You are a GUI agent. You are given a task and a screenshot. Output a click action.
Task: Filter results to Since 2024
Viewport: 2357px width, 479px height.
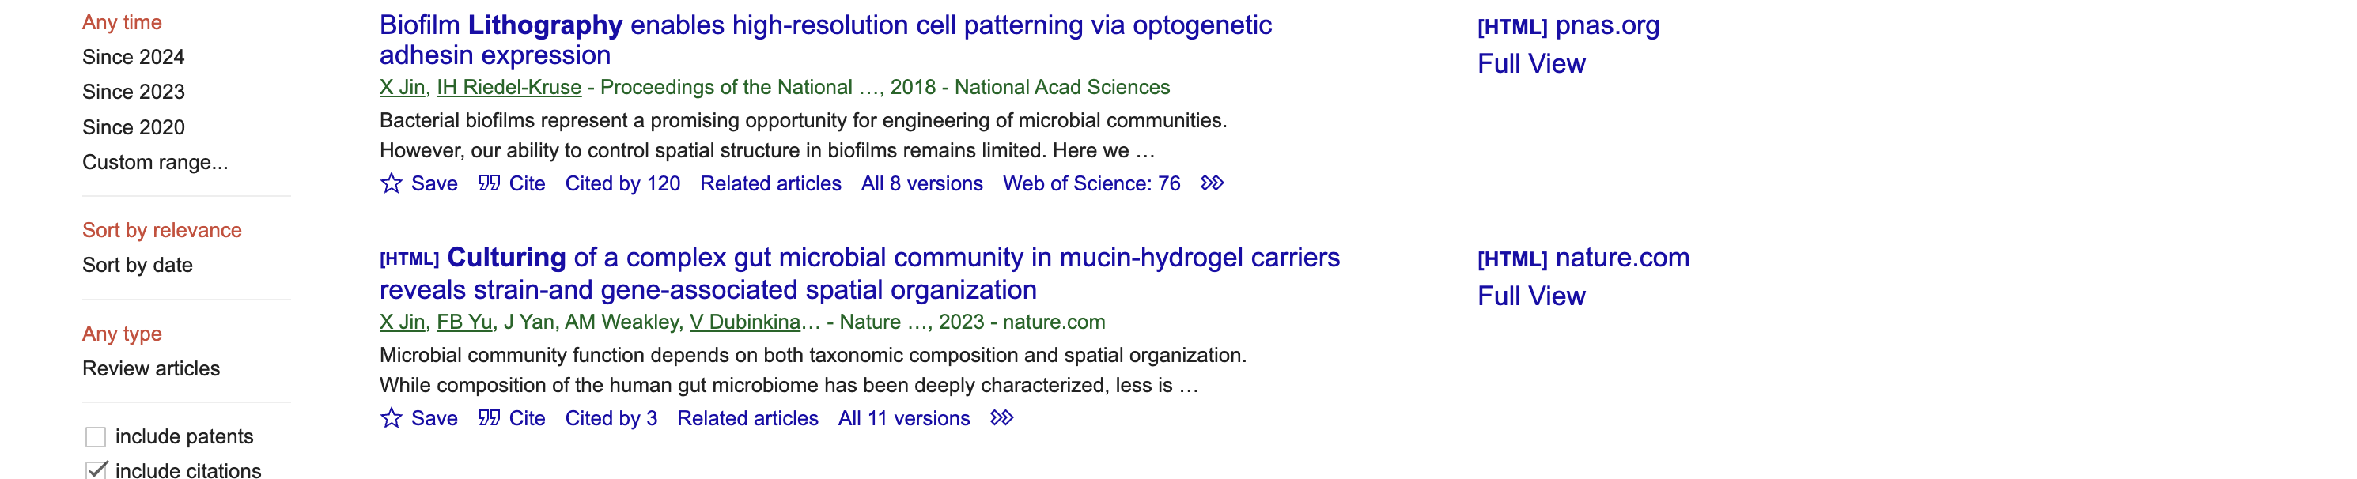coord(133,57)
